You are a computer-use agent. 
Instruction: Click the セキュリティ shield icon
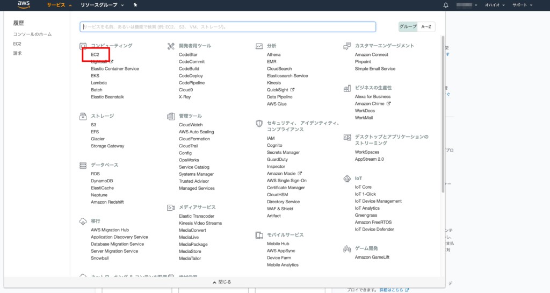(259, 123)
